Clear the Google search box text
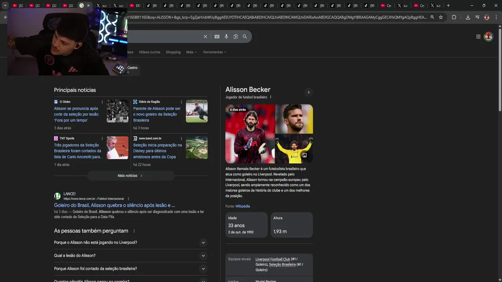The image size is (502, 282). coord(205,36)
